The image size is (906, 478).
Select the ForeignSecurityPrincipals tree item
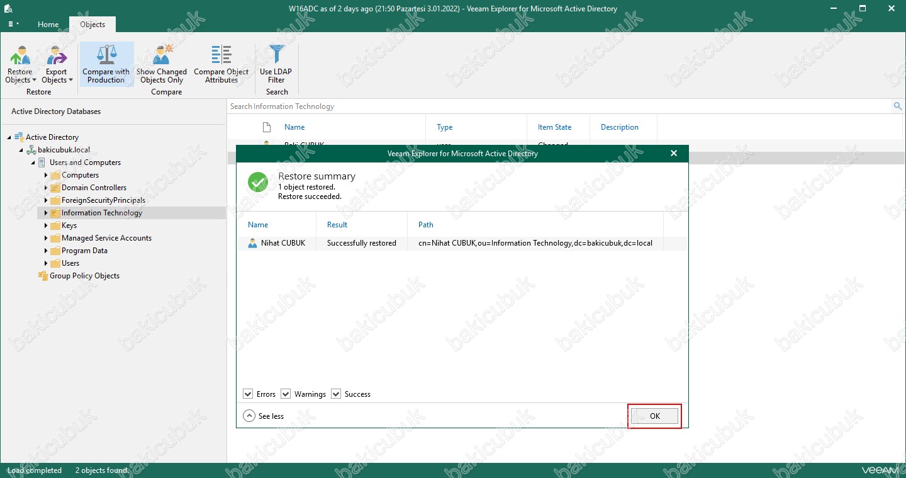click(x=103, y=200)
